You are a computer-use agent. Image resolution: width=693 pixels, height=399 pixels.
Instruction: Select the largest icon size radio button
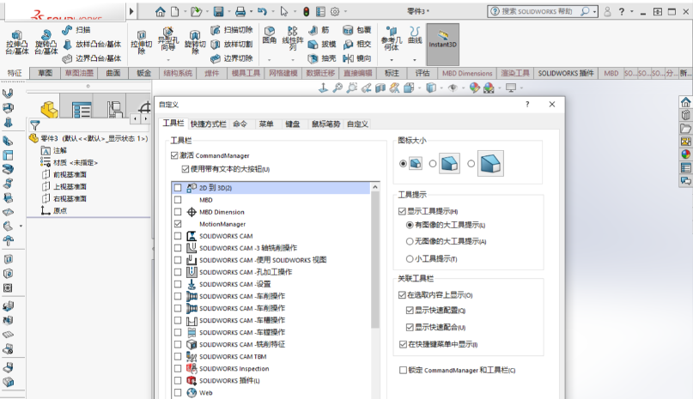[471, 164]
